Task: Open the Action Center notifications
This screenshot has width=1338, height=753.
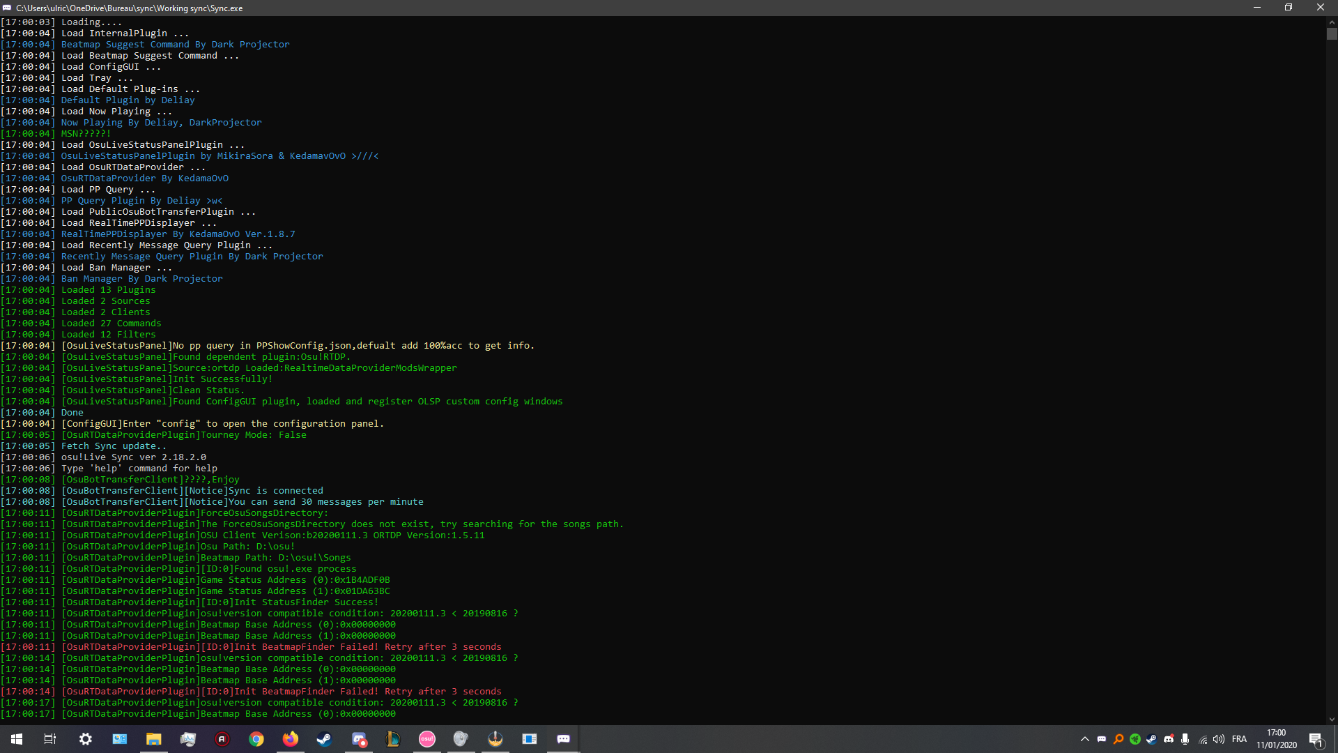Action: (x=1316, y=739)
